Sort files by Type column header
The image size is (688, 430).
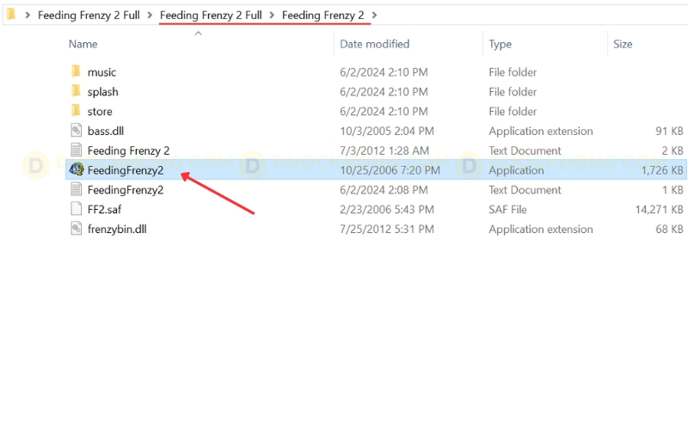click(x=500, y=44)
